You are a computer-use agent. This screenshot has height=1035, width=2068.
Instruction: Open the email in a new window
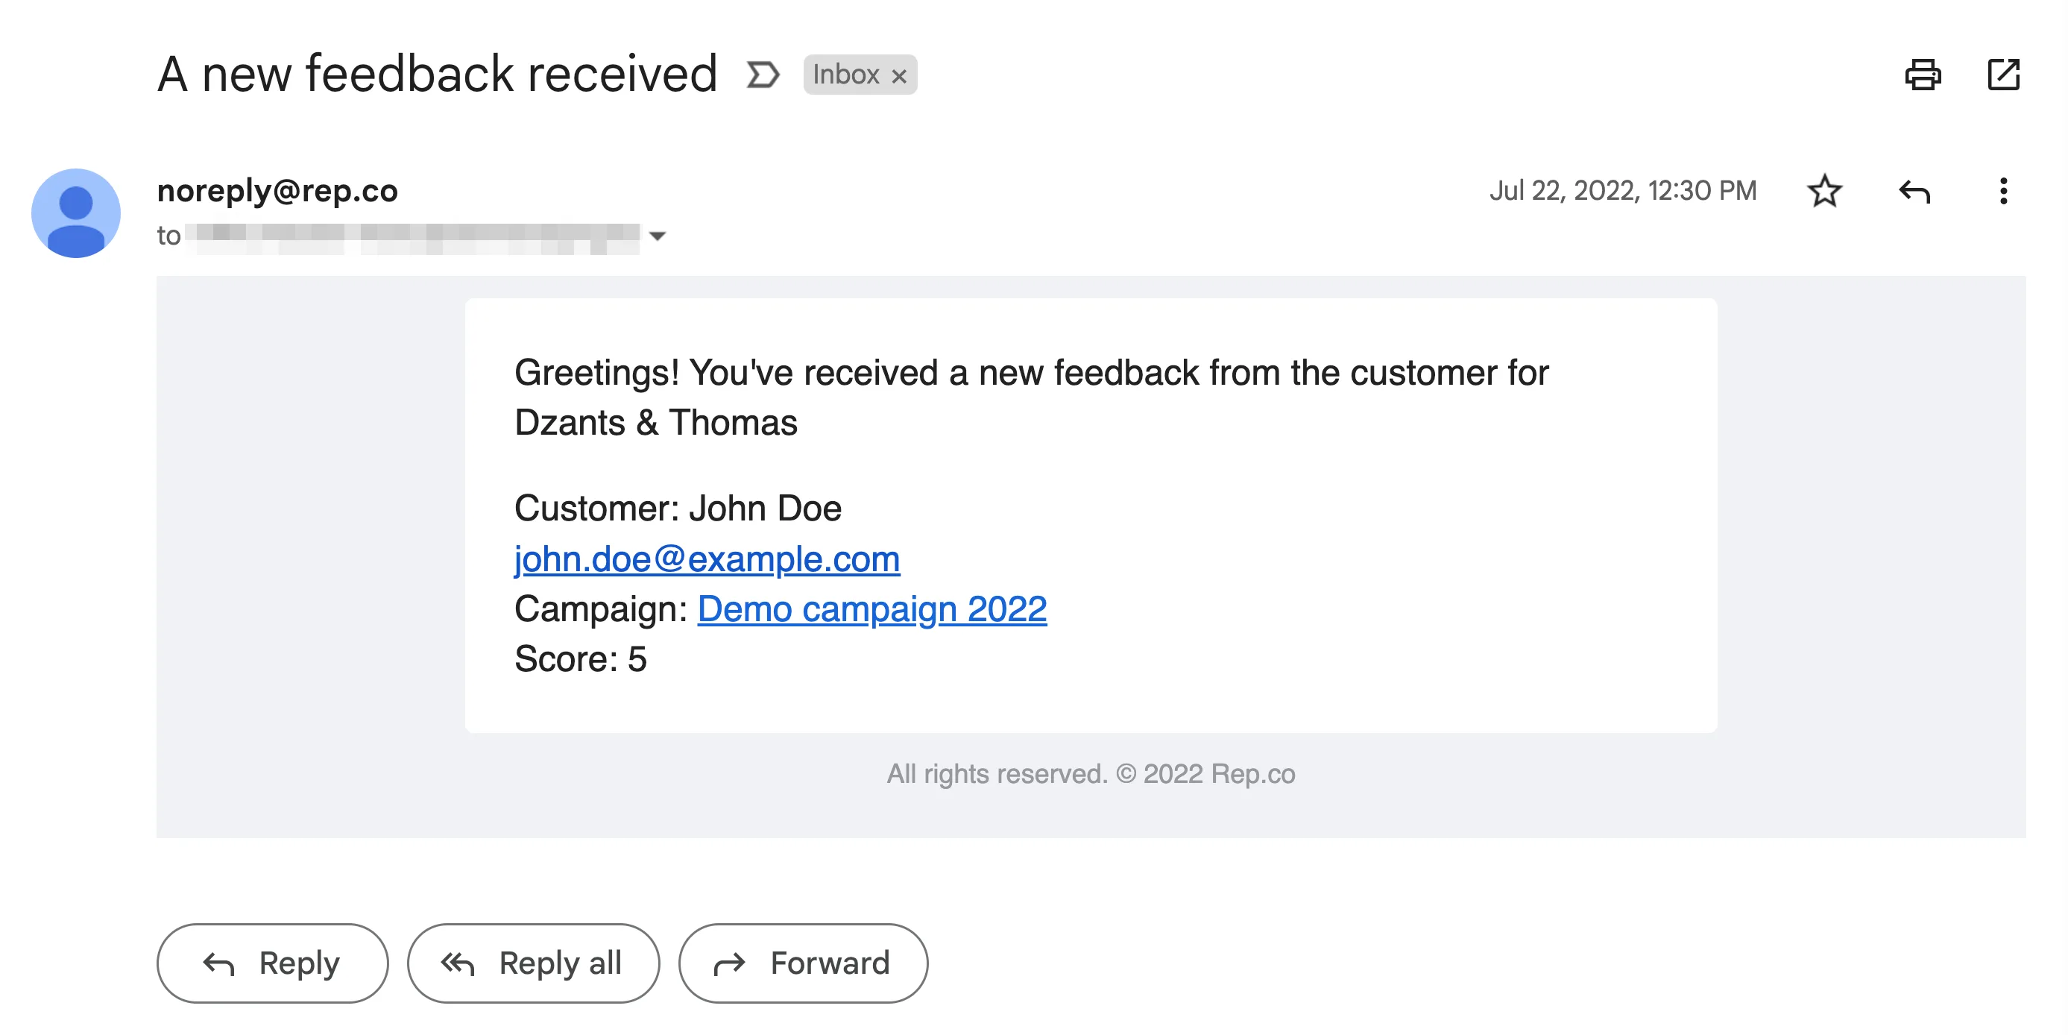[2003, 75]
